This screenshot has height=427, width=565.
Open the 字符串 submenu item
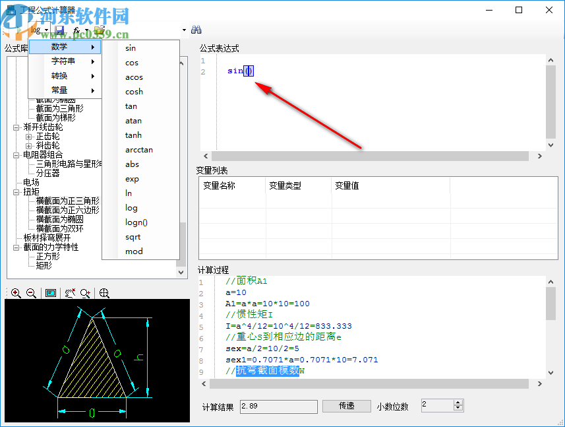(65, 61)
